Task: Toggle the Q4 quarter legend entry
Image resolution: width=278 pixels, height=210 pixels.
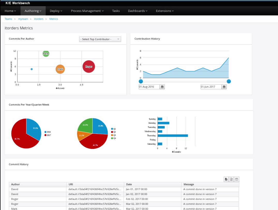Action: tap(114, 138)
